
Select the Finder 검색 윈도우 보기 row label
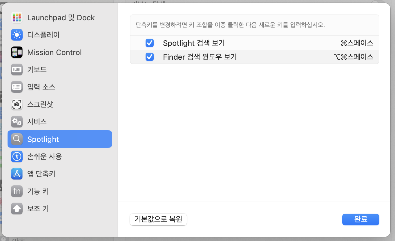200,57
